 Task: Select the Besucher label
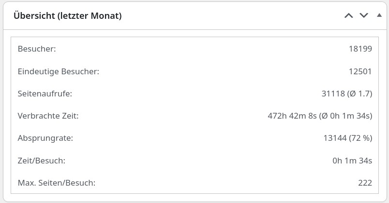point(37,49)
